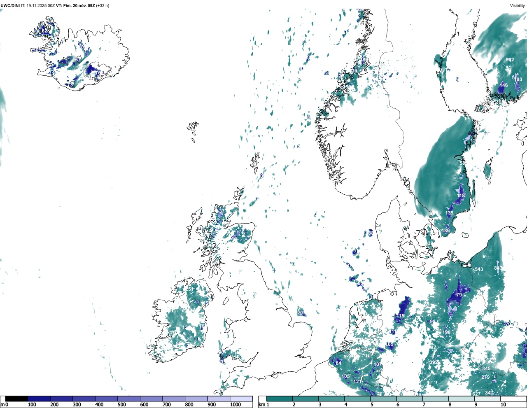
Task: Click the darkest teal 1–2 km swatch
Action: pos(280,399)
